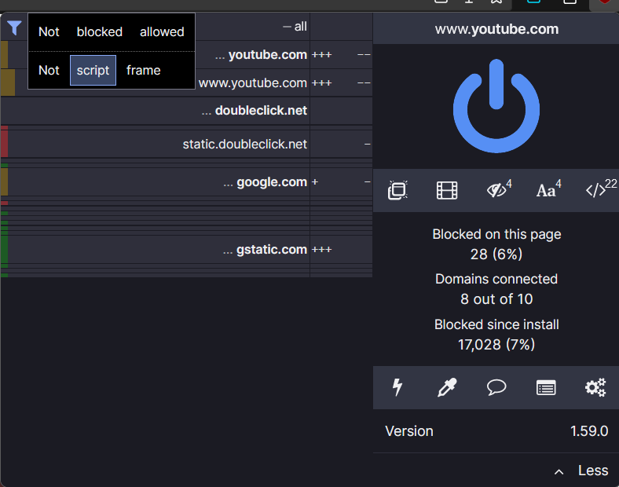Click the version number 1.59.0
This screenshot has width=619, height=487.
tap(589, 431)
